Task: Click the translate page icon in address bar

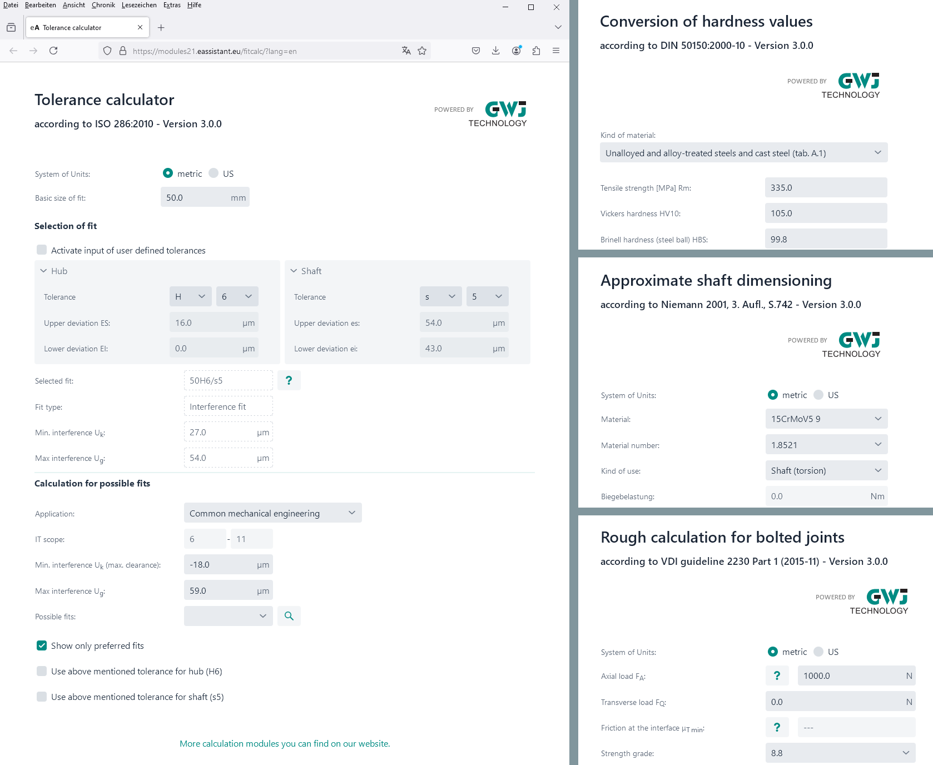Action: [405, 51]
